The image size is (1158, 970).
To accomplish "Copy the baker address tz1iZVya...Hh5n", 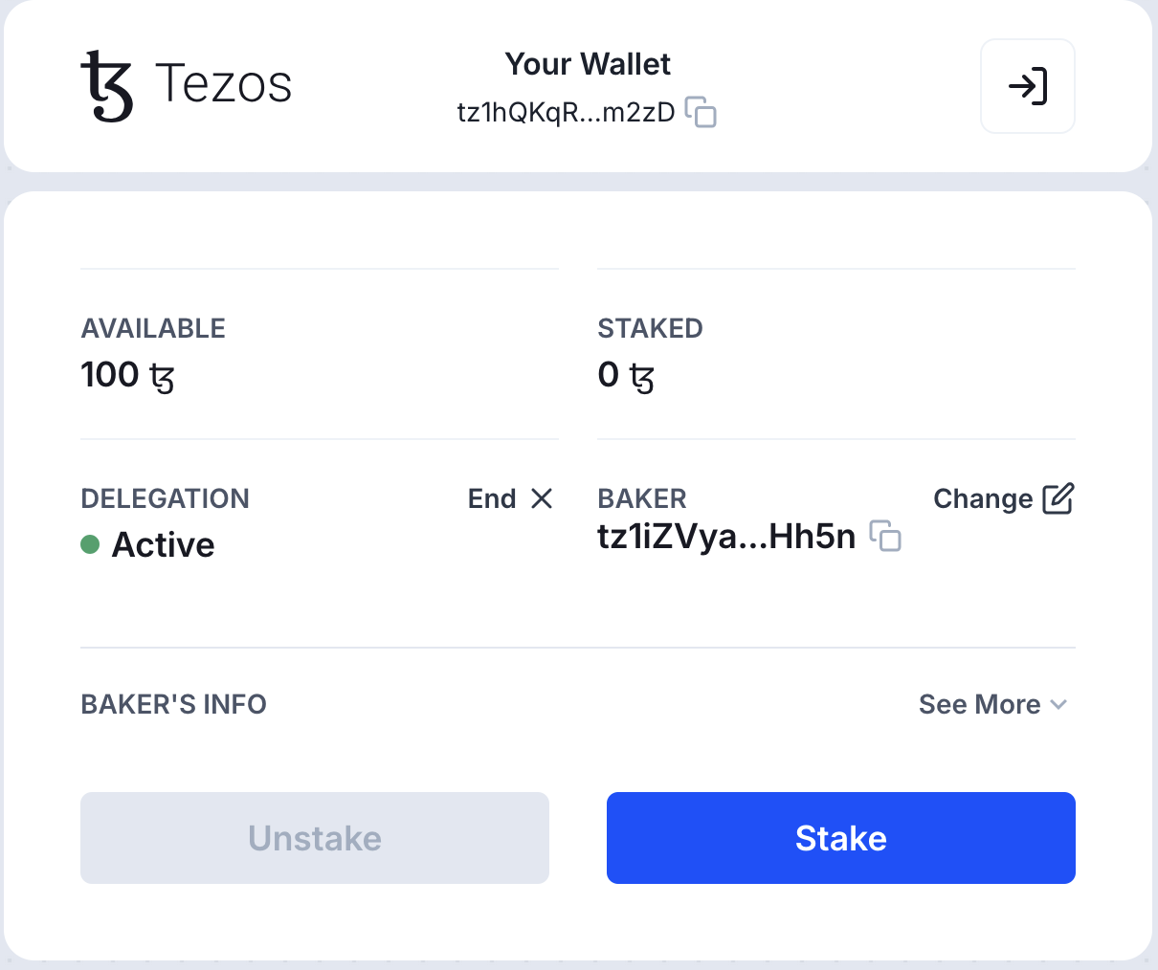I will click(x=885, y=536).
